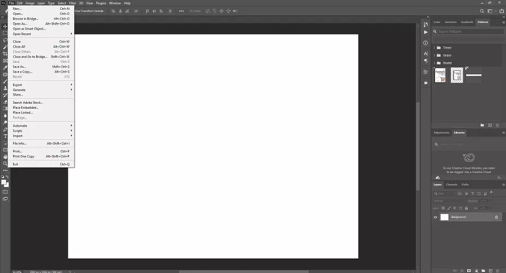Open the Info panel icon
This screenshot has height=273, width=506.
[x=426, y=43]
